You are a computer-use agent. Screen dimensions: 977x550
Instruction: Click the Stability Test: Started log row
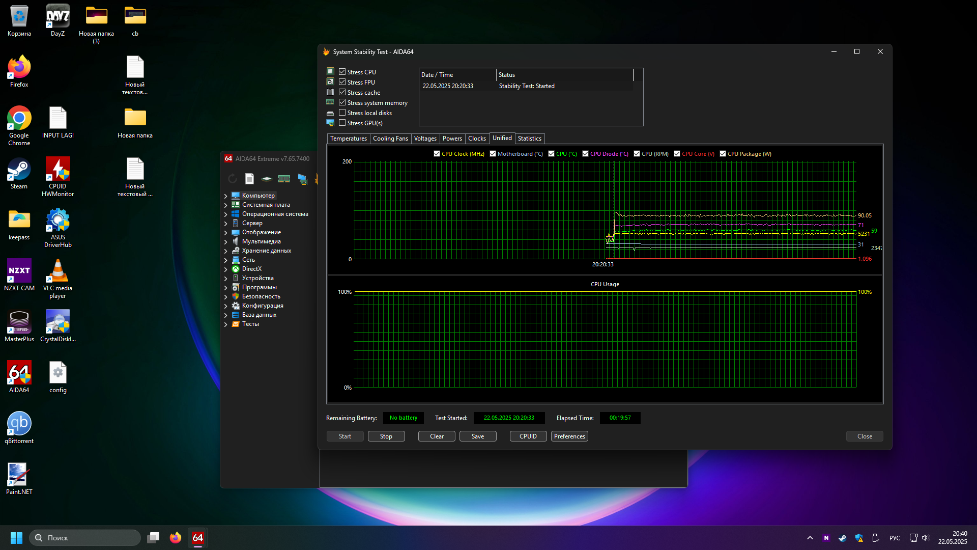click(x=527, y=86)
